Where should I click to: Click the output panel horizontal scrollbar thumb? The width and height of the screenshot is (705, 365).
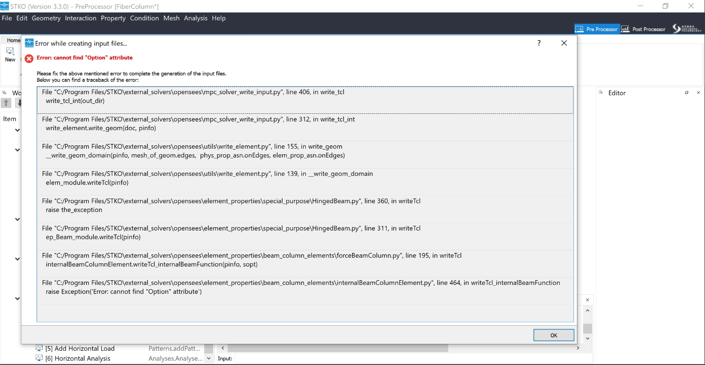click(338, 348)
